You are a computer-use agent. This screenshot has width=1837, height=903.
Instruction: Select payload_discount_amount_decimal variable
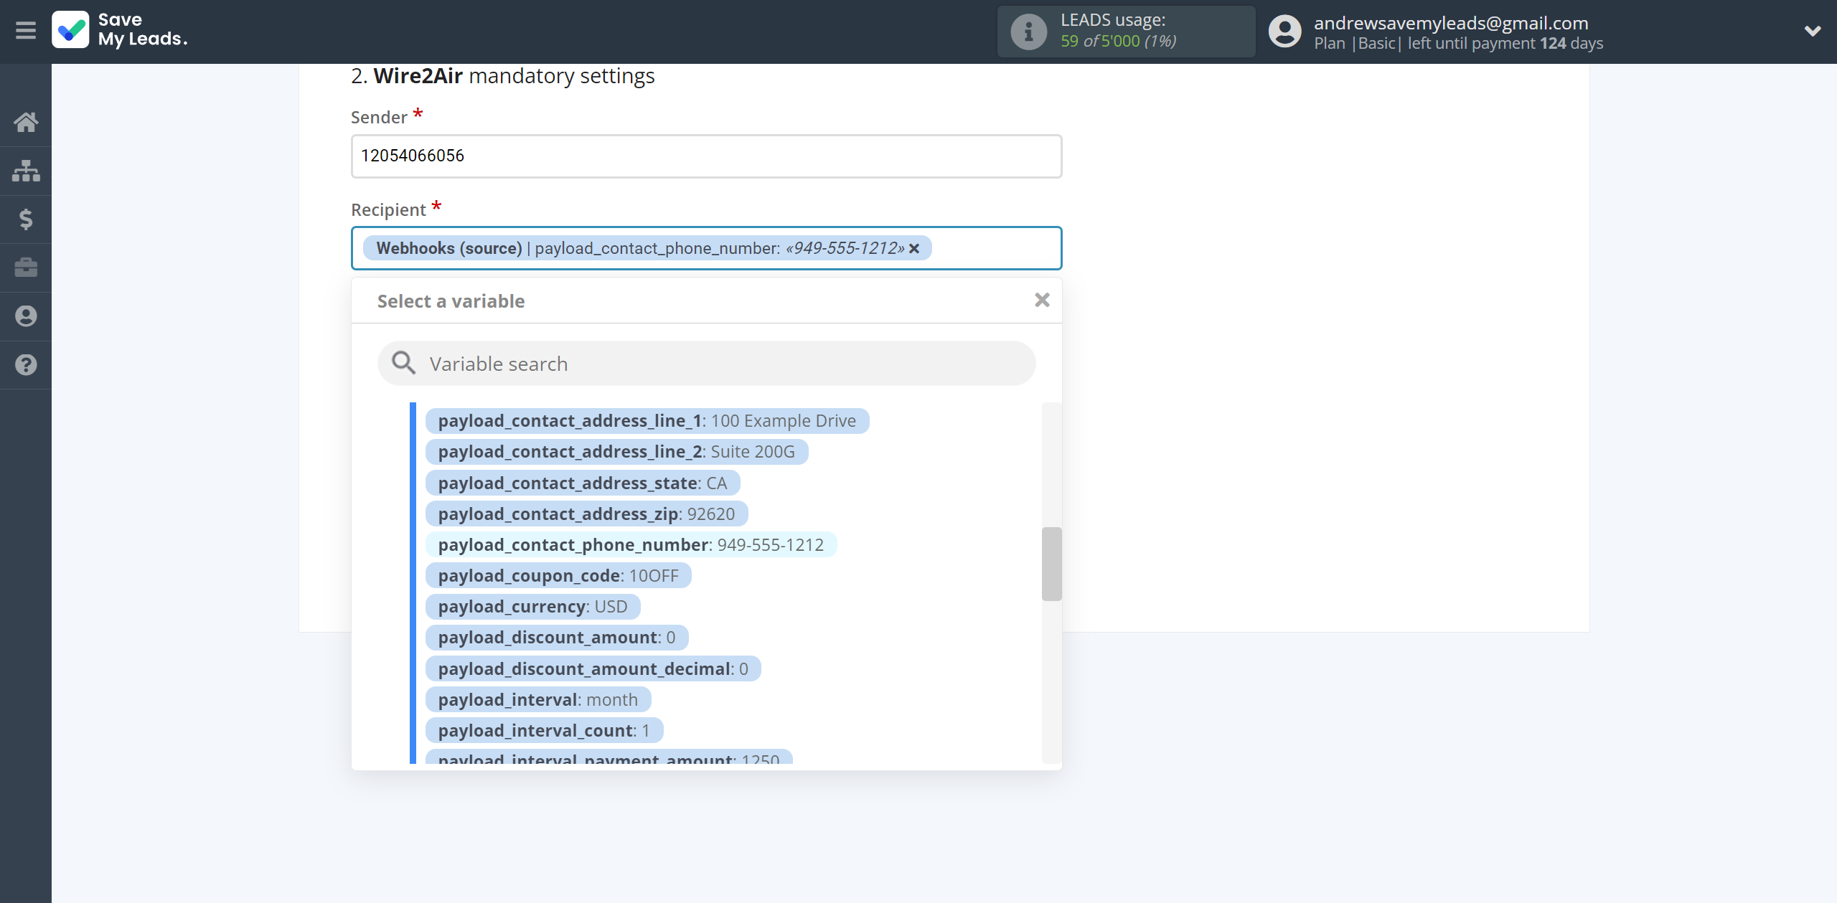click(593, 668)
